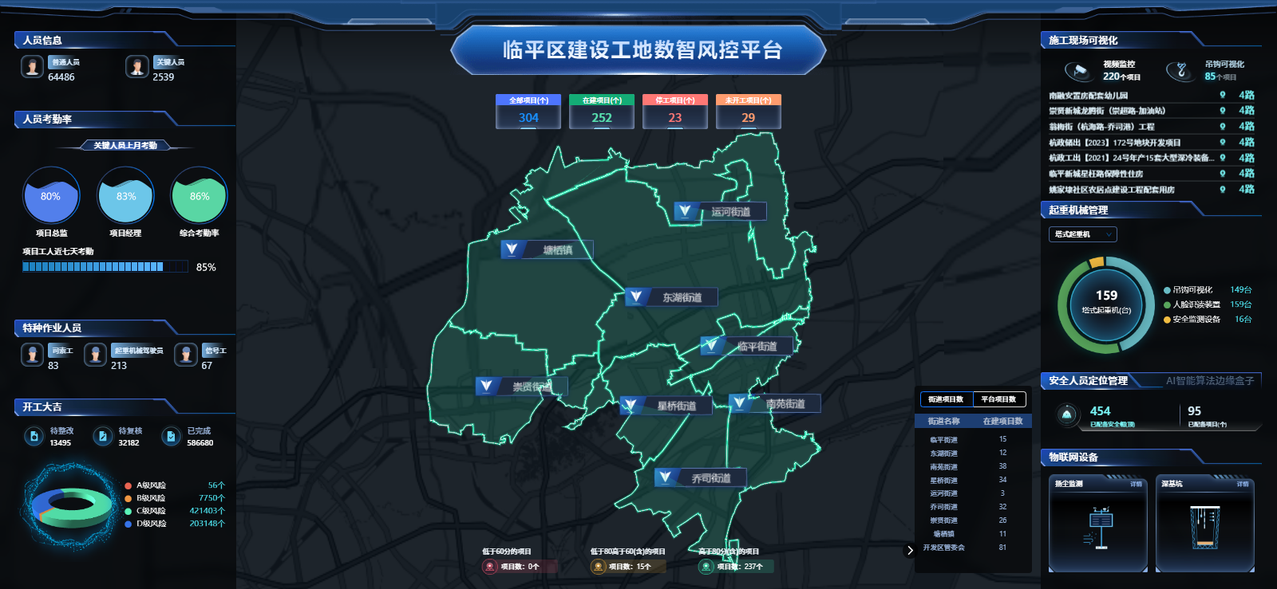1277x589 pixels.
Task: Toggle B级风险 orange legend dot
Action: 128,498
